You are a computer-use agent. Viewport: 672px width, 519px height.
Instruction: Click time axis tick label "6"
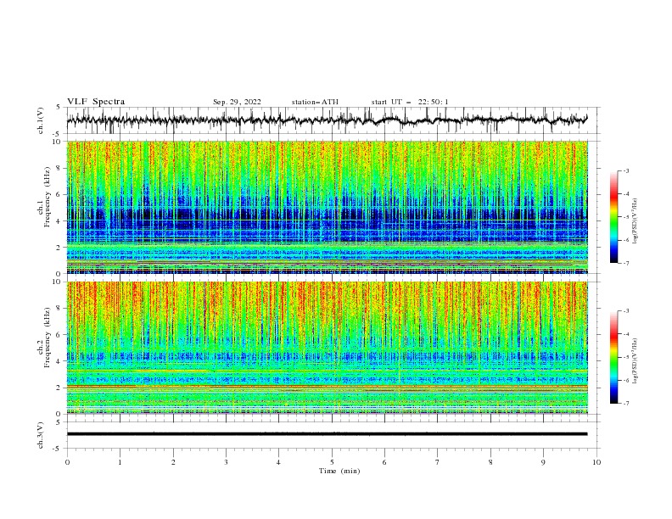[x=384, y=462]
